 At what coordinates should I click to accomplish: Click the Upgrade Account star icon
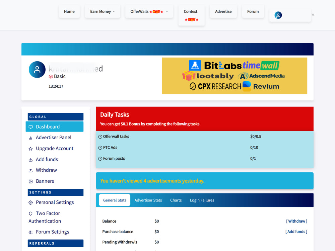30,149
